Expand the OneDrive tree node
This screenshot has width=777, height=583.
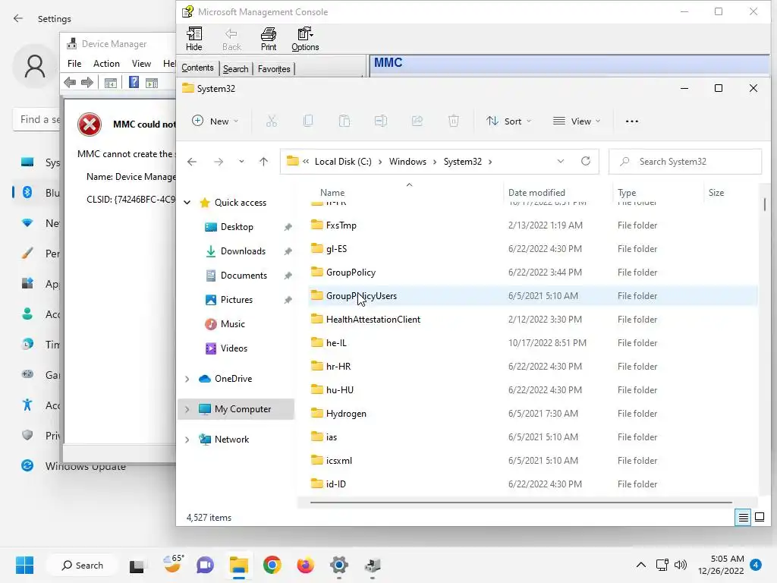click(187, 379)
